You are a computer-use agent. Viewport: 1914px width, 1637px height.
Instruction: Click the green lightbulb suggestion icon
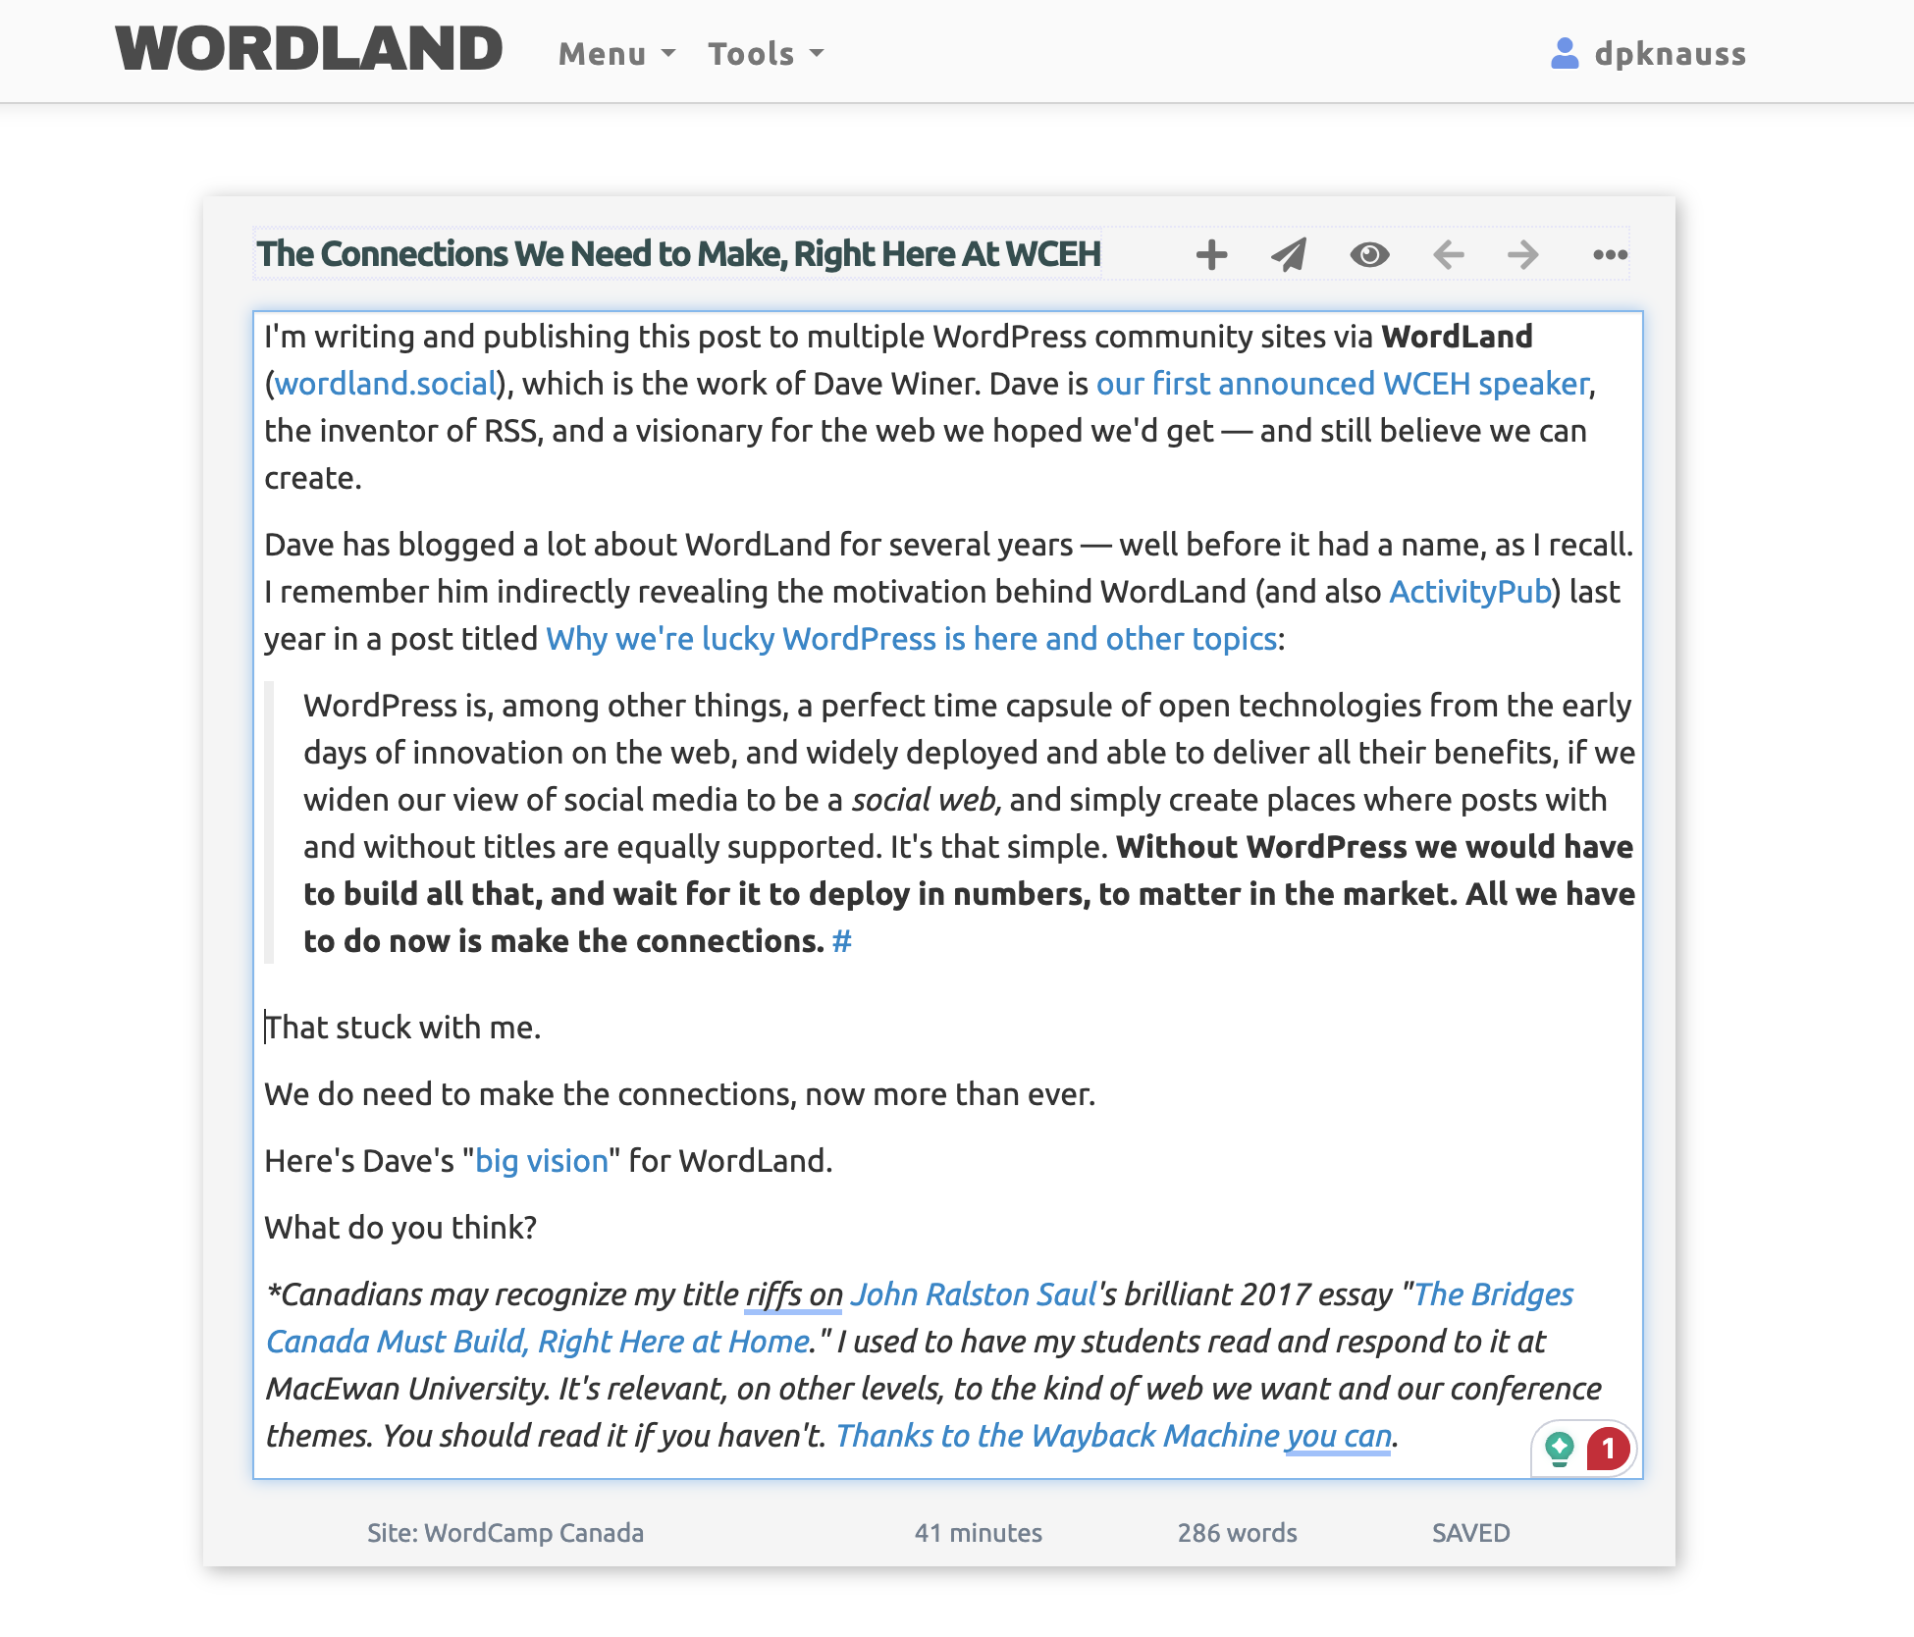(x=1559, y=1449)
